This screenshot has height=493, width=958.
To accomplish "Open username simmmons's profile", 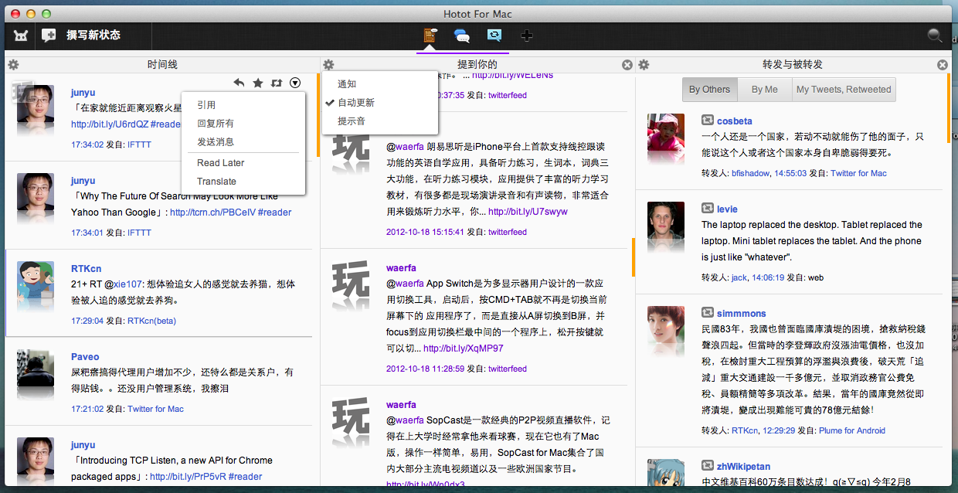I will [742, 314].
